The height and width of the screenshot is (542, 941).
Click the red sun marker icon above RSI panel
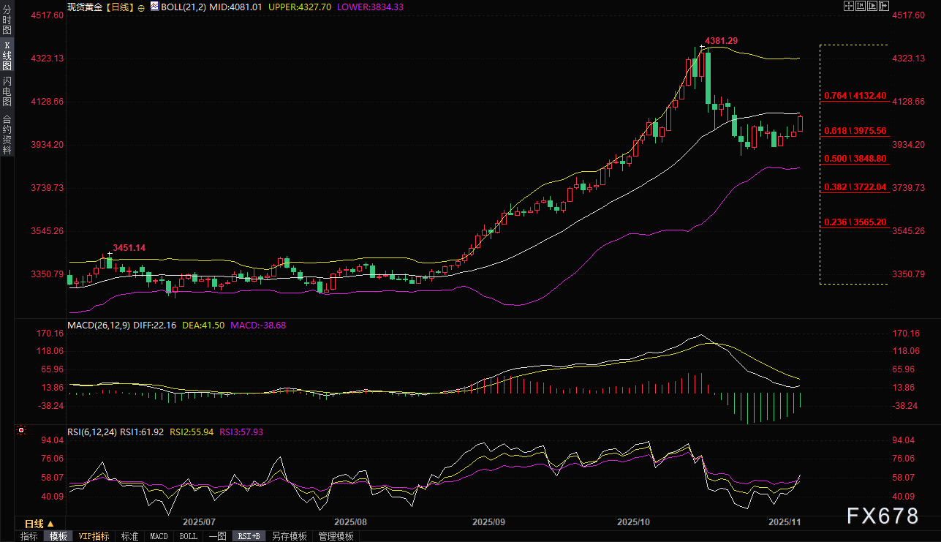(21, 430)
